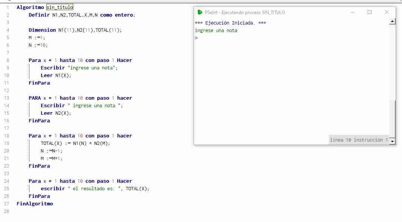Click line number 18 in the gutter
This screenshot has height=222, width=402.
point(6,136)
